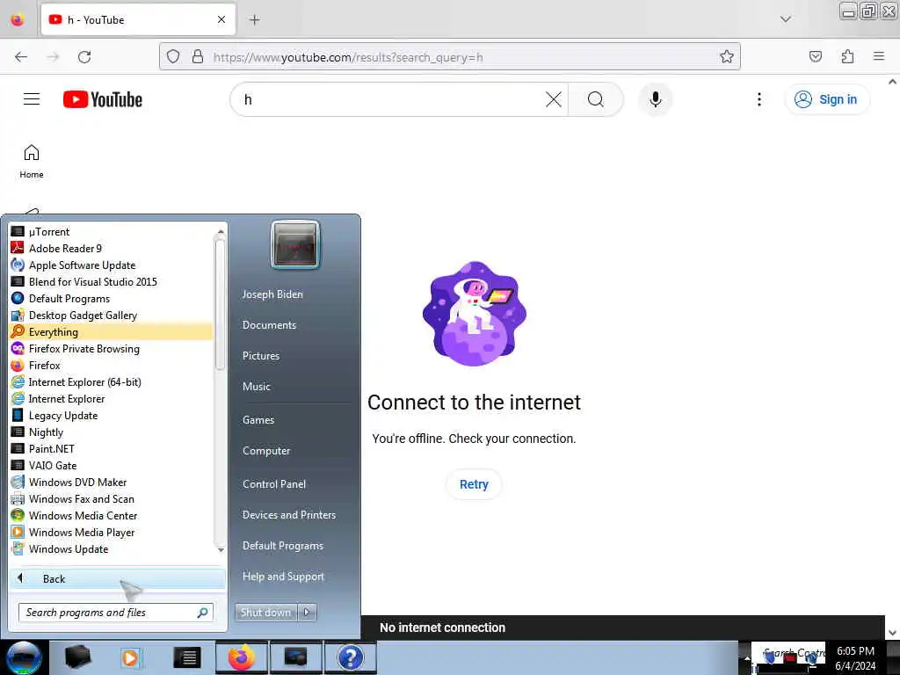This screenshot has width=900, height=675.
Task: Open the Firefox extensions panel
Action: [847, 57]
